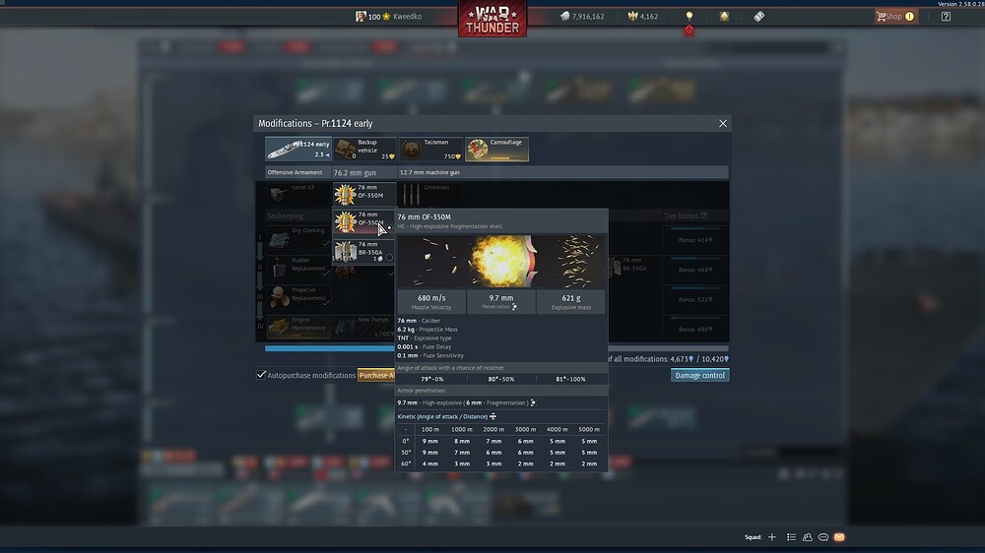Viewport: 985px width, 553px height.
Task: Click the 76 mm BR-350A item right of tooltip
Action: click(x=632, y=268)
